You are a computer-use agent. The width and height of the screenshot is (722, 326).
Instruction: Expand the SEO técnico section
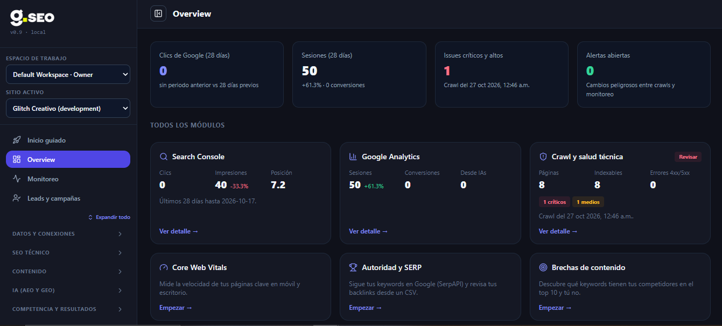pyautogui.click(x=68, y=253)
